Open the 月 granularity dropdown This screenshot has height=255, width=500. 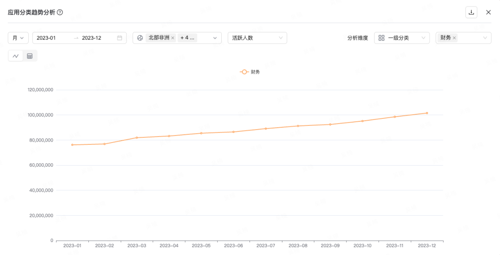[19, 38]
